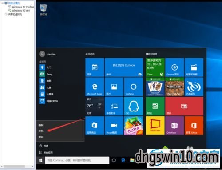This screenshot has width=222, height=170.
Task: Click the Power button in Start menu
Action: point(44,146)
